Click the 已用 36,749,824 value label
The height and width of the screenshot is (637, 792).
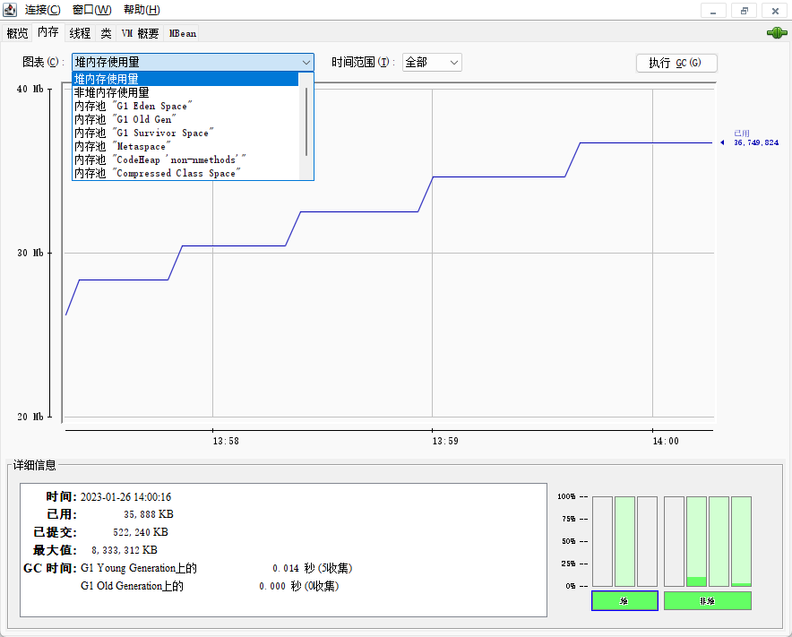755,138
